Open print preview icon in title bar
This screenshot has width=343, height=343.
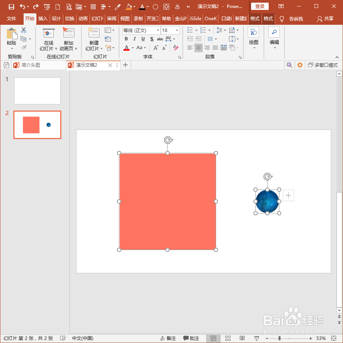[69, 7]
